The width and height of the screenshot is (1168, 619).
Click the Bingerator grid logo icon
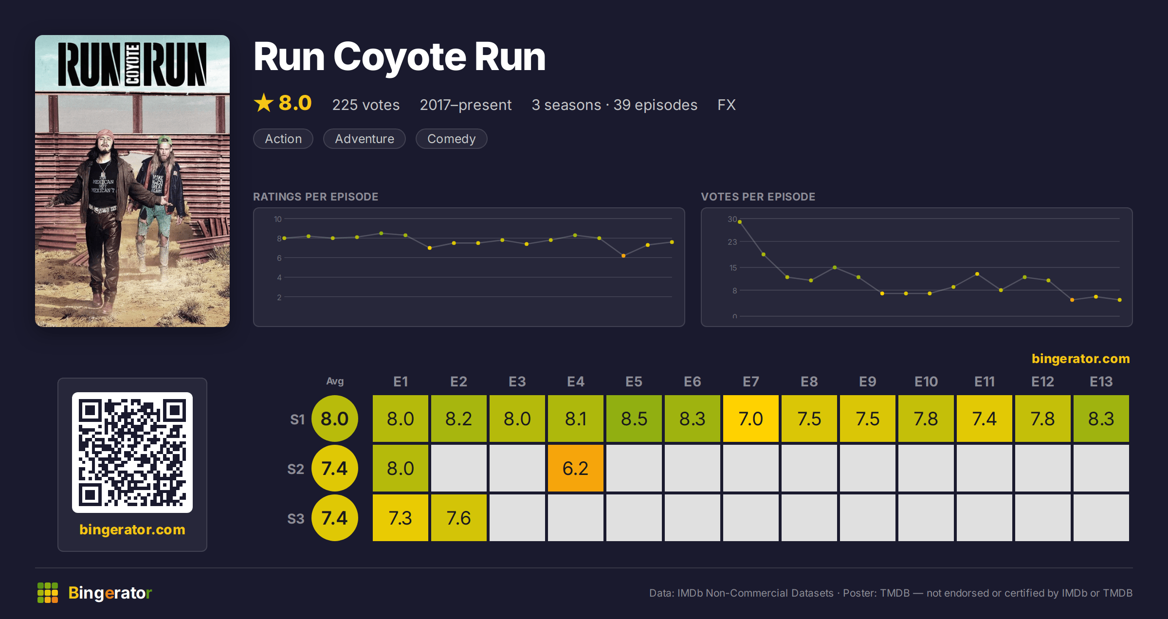tap(48, 593)
